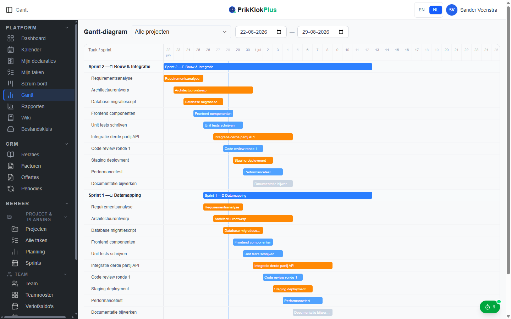Click the Planning chart icon
Image resolution: width=511 pixels, height=319 pixels.
(15, 252)
